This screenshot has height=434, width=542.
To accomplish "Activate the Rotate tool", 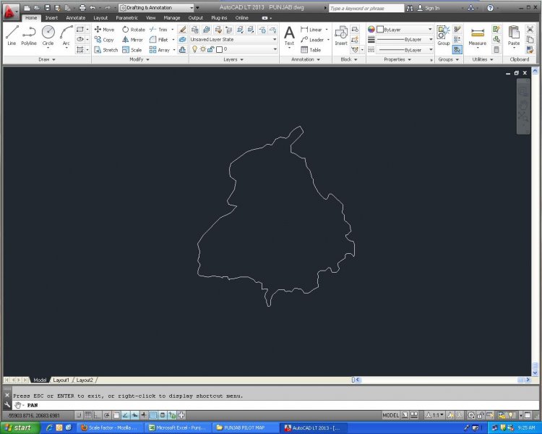I will pyautogui.click(x=133, y=30).
